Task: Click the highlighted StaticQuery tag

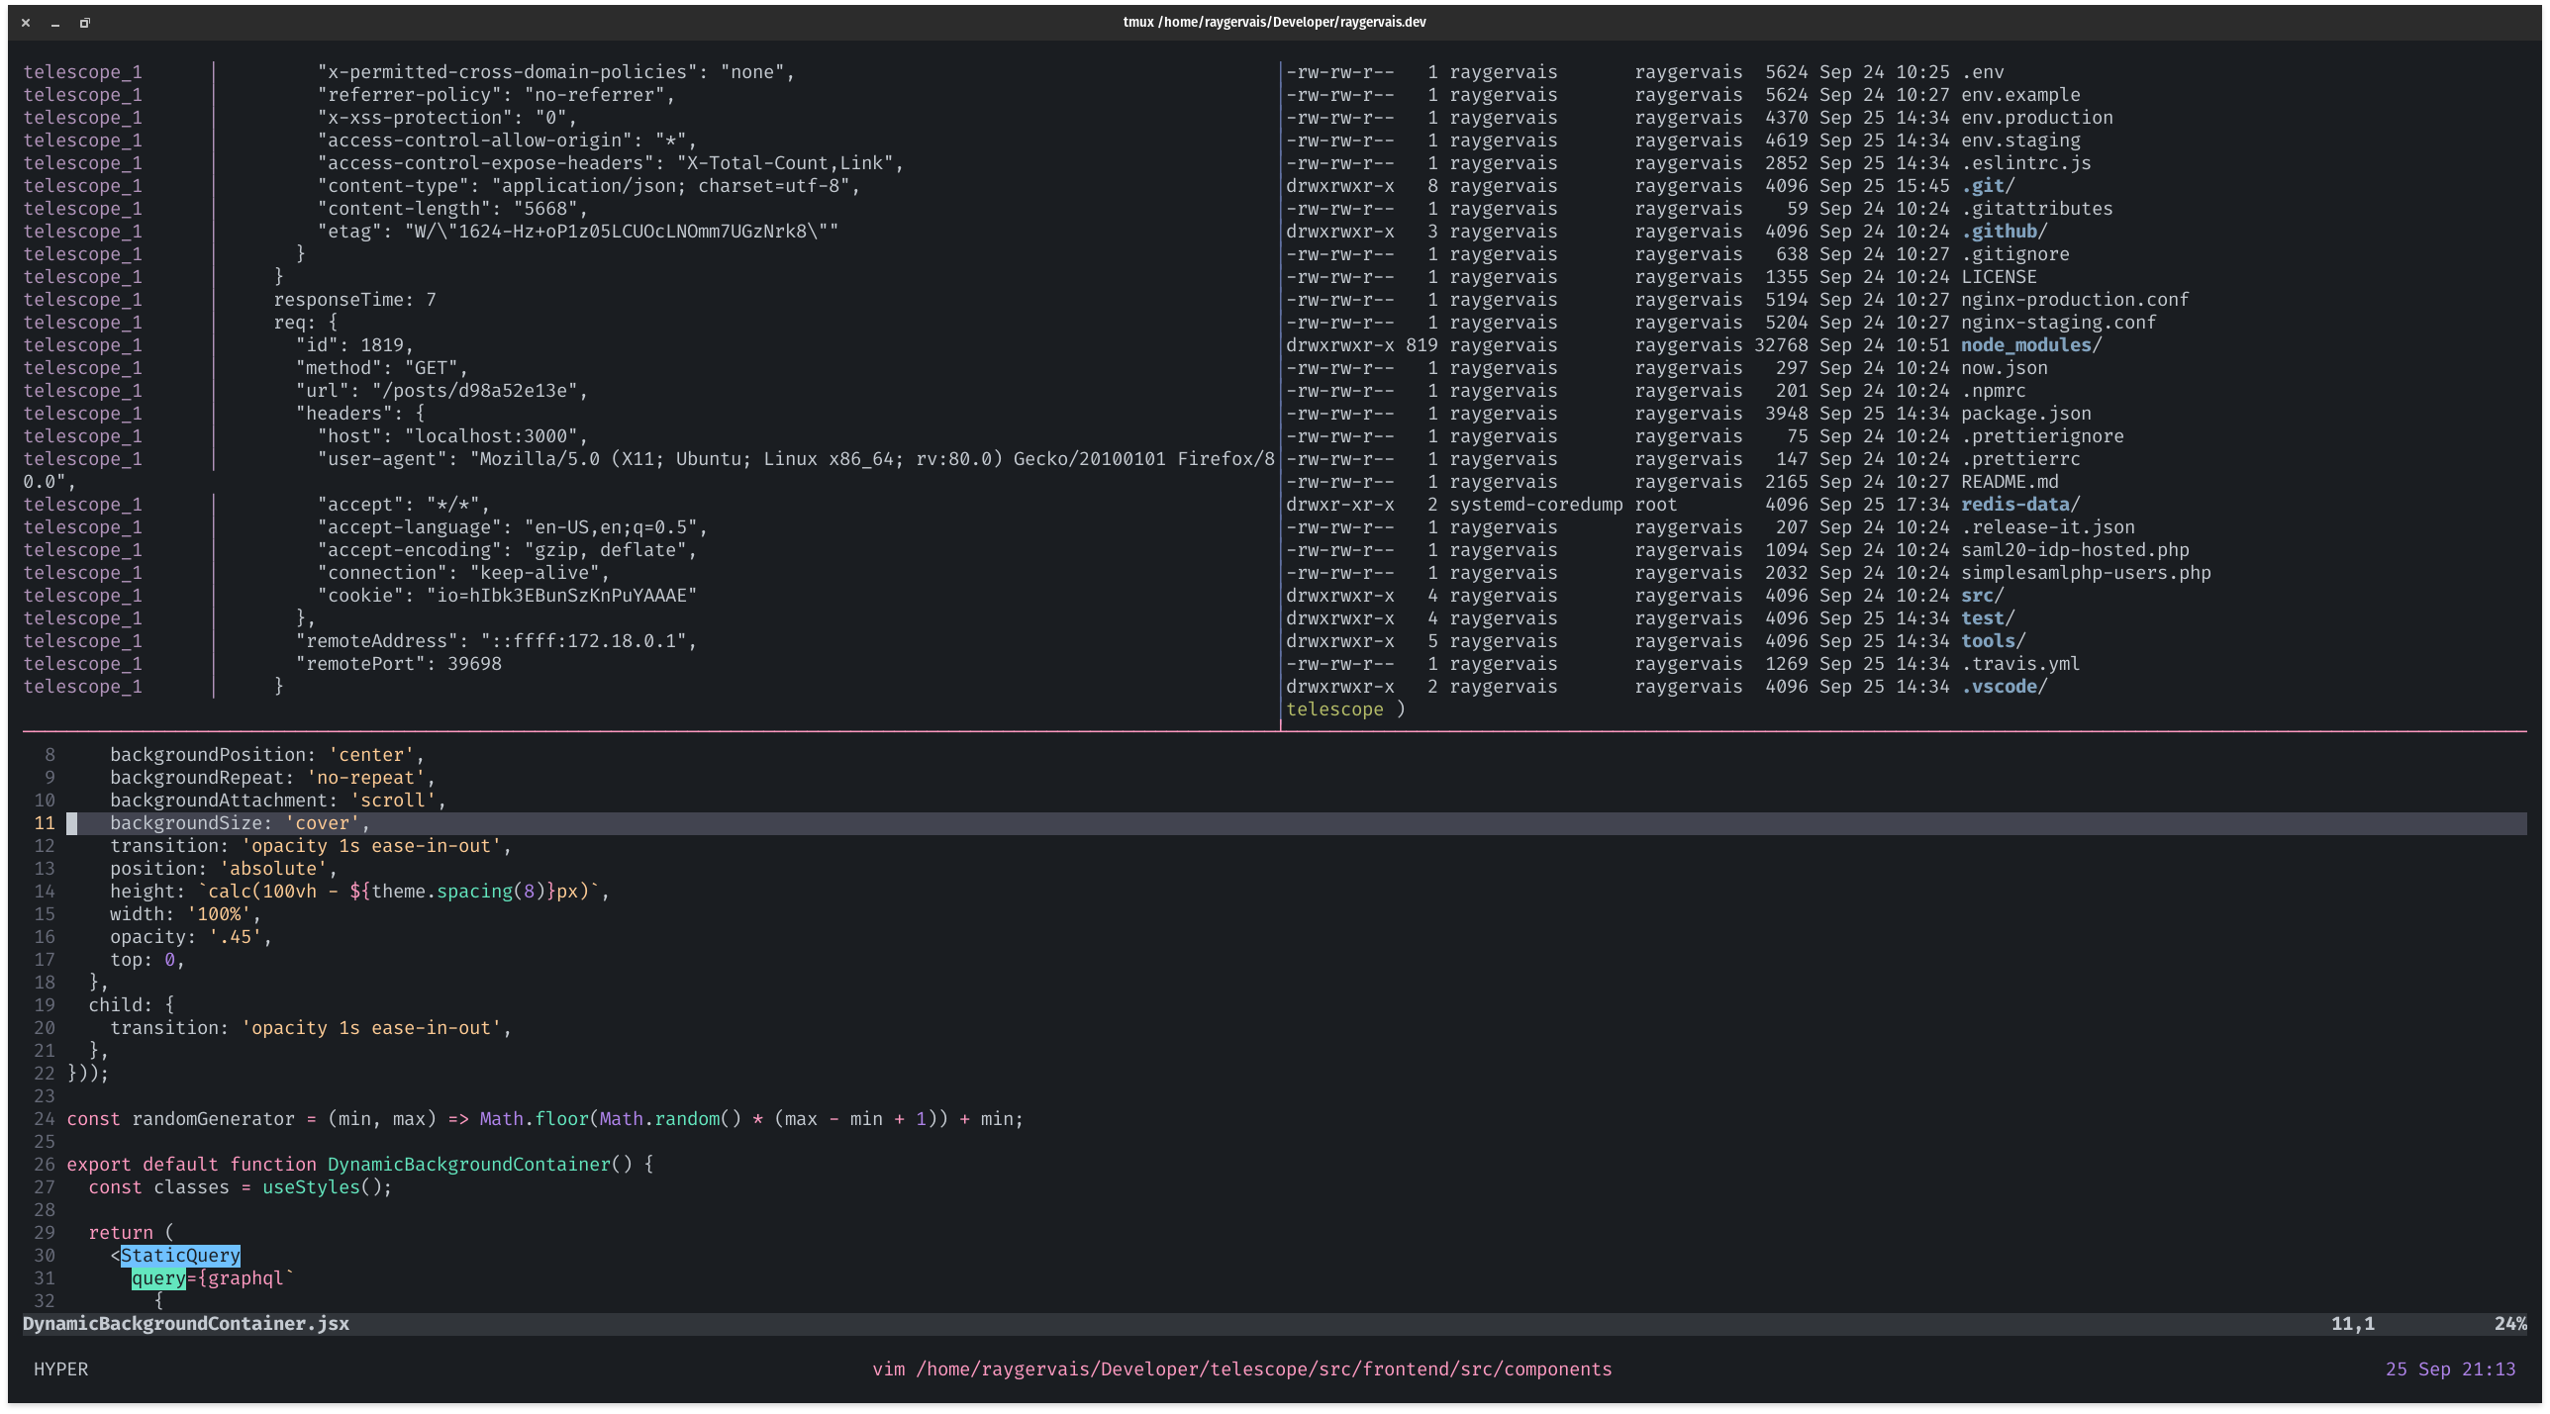Action: (180, 1256)
